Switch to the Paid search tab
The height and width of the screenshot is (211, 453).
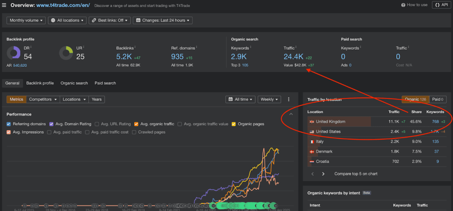(105, 83)
